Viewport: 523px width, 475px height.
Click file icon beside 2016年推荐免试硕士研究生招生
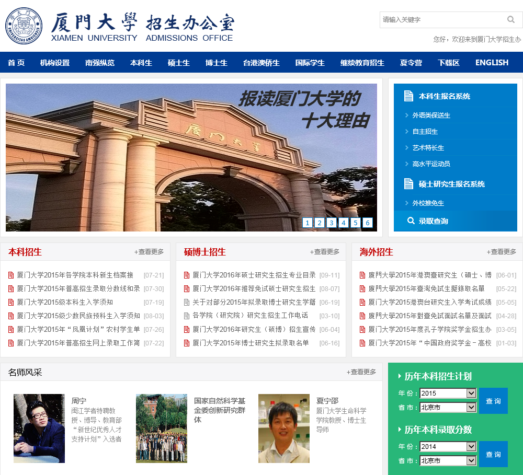tap(187, 288)
